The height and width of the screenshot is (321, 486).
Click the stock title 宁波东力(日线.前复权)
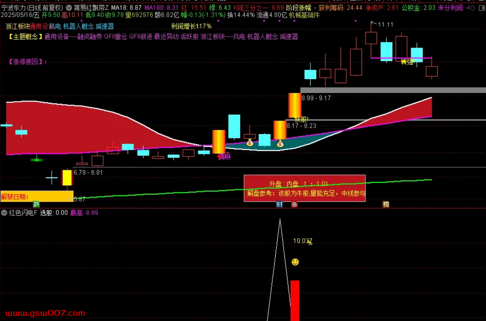coord(32,8)
